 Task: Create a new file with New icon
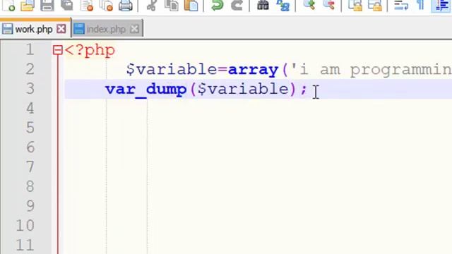8,5
